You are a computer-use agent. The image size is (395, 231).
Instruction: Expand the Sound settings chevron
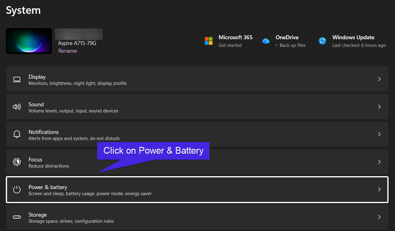point(379,107)
